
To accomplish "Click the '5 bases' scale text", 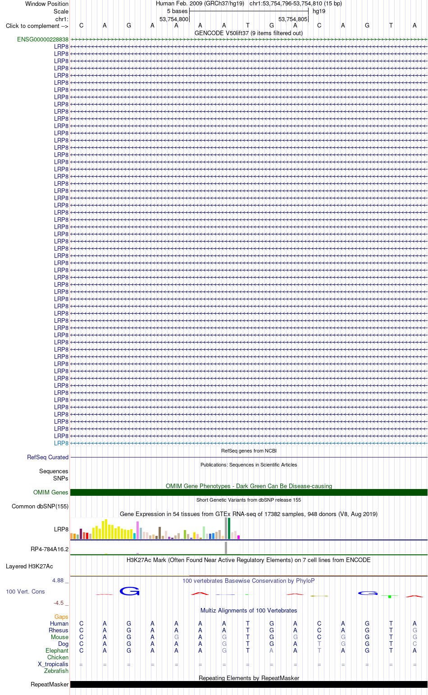I will point(177,11).
